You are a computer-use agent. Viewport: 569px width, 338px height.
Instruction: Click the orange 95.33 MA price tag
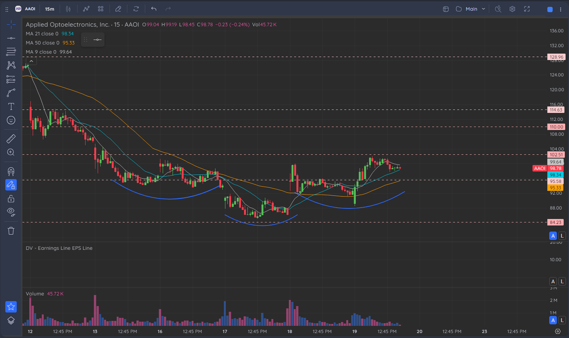(x=556, y=188)
